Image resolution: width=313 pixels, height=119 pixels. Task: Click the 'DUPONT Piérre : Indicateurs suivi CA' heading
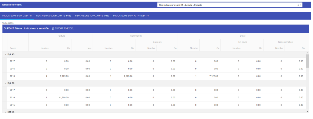pyautogui.click(x=26, y=28)
